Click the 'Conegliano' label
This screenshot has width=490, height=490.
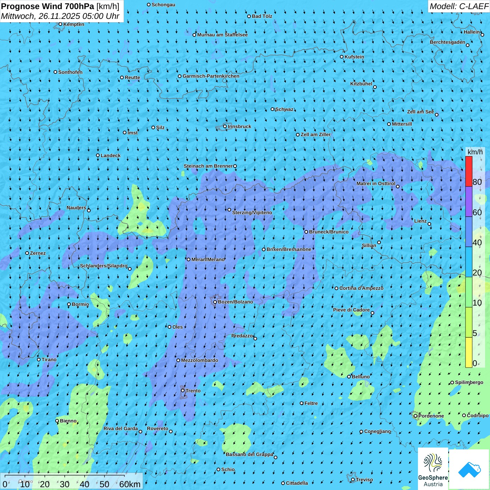coord(378,431)
